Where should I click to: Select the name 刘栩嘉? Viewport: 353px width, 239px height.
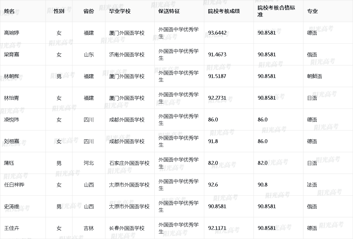(x=12, y=141)
